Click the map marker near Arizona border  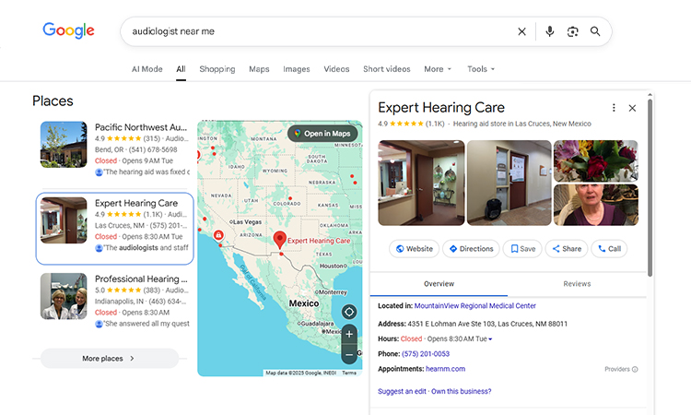pos(218,234)
